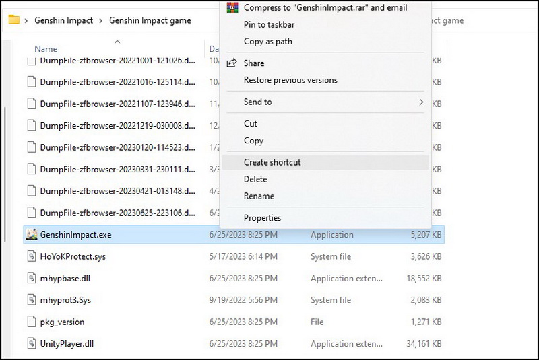The width and height of the screenshot is (539, 360).
Task: Click the mhyprot3.Sys file icon
Action: (x=32, y=300)
